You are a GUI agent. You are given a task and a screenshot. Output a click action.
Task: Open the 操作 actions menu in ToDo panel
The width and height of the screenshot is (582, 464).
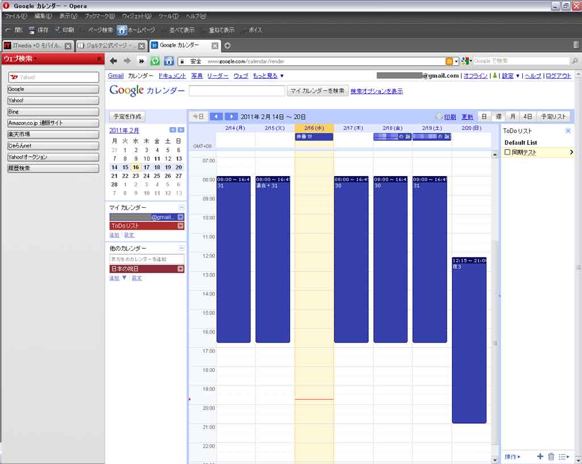pos(513,457)
